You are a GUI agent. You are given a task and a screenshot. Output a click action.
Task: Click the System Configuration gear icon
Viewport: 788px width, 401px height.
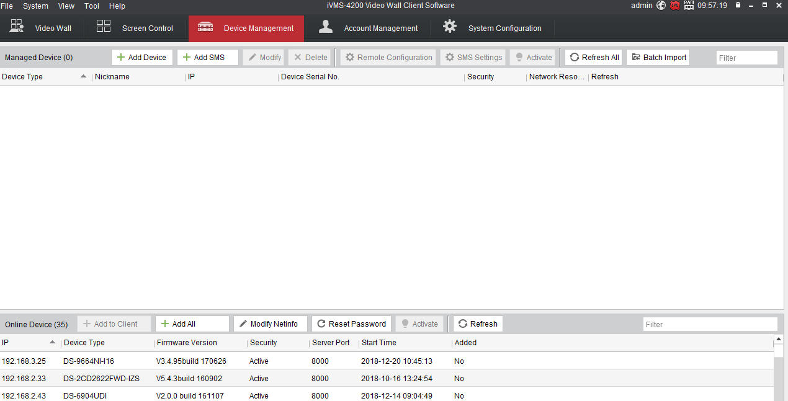[450, 27]
